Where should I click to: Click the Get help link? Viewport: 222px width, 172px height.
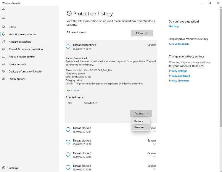[174, 26]
